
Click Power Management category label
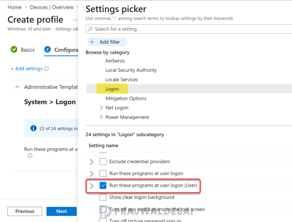(127, 117)
